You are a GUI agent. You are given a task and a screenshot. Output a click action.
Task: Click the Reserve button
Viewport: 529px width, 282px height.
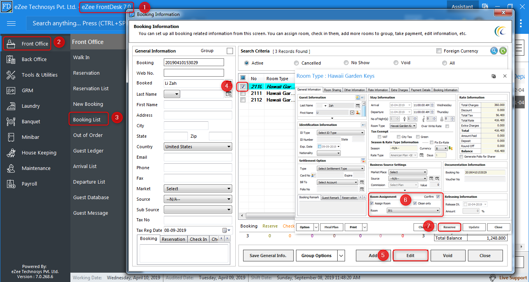coord(449,227)
